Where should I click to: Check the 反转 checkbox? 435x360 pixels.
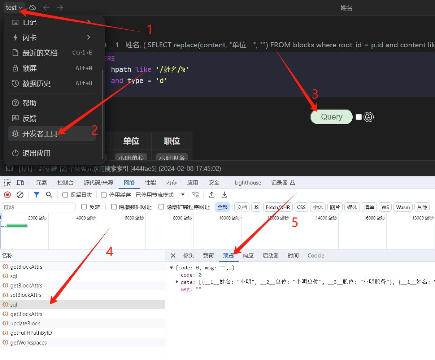84,207
